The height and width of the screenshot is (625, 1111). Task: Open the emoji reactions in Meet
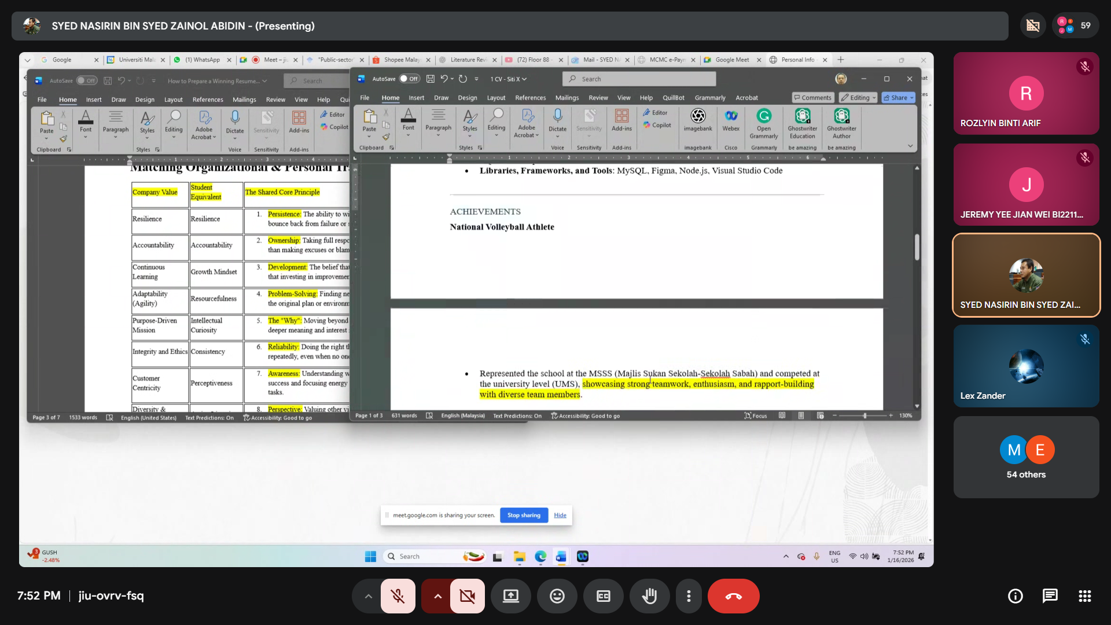[557, 596]
